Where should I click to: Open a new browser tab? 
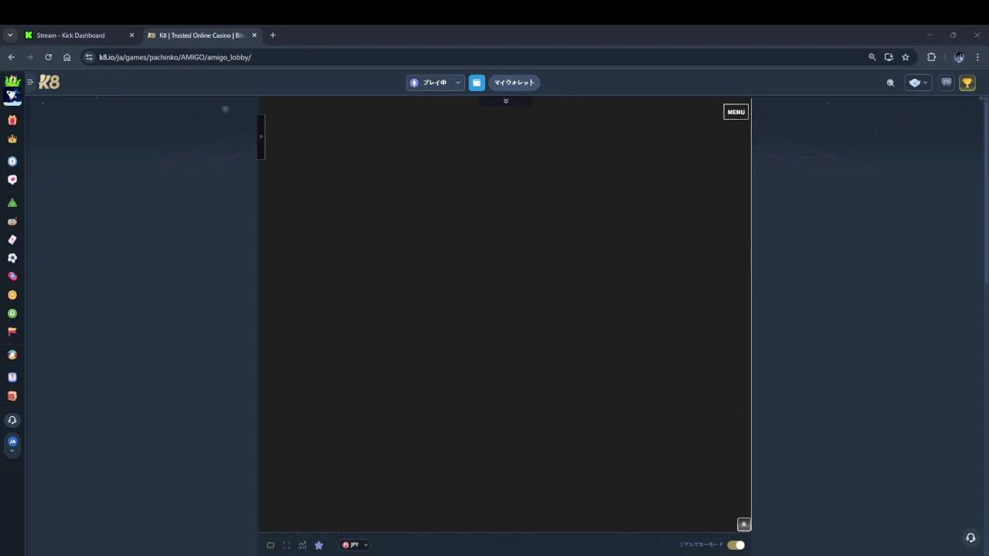(273, 36)
